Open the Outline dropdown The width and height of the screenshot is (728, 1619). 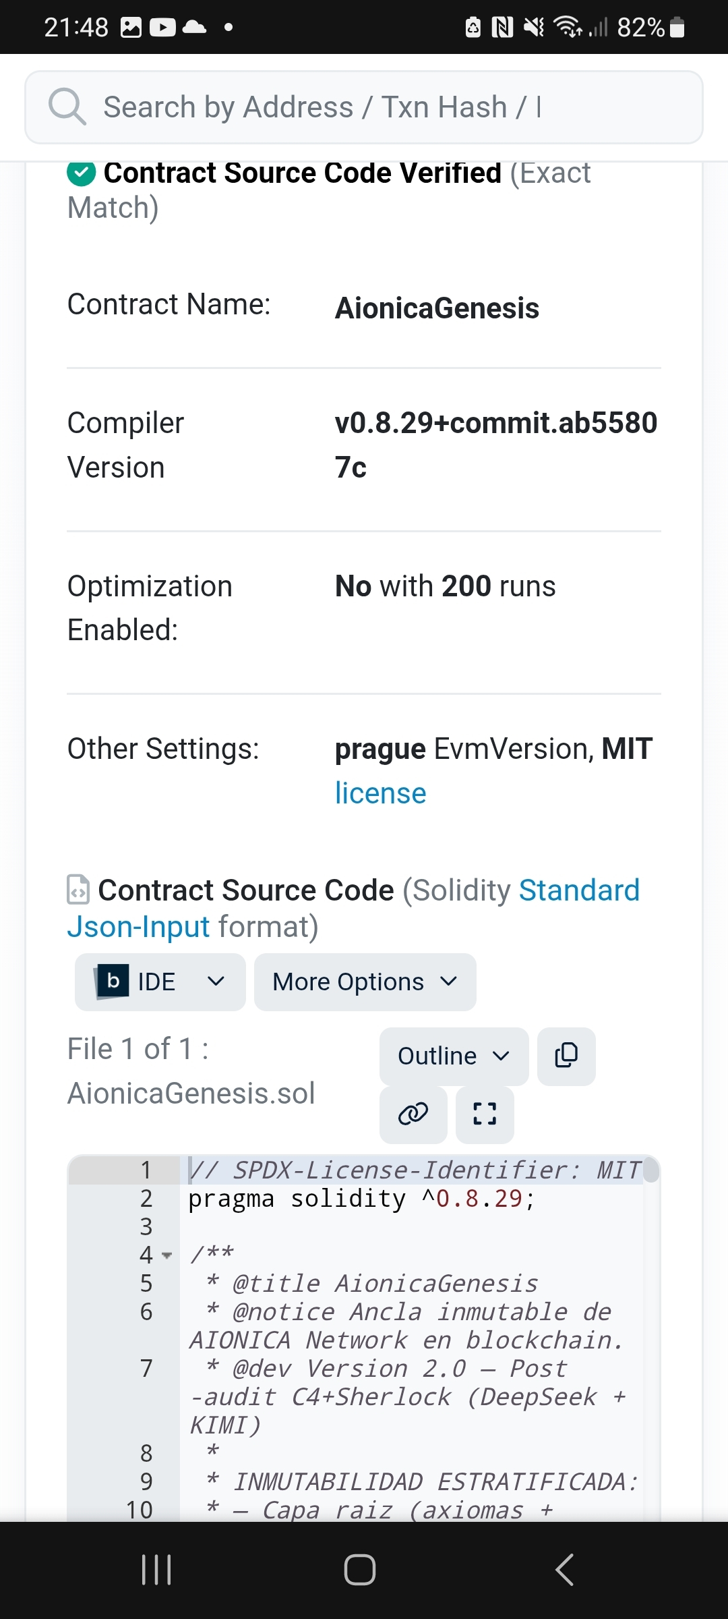coord(454,1056)
